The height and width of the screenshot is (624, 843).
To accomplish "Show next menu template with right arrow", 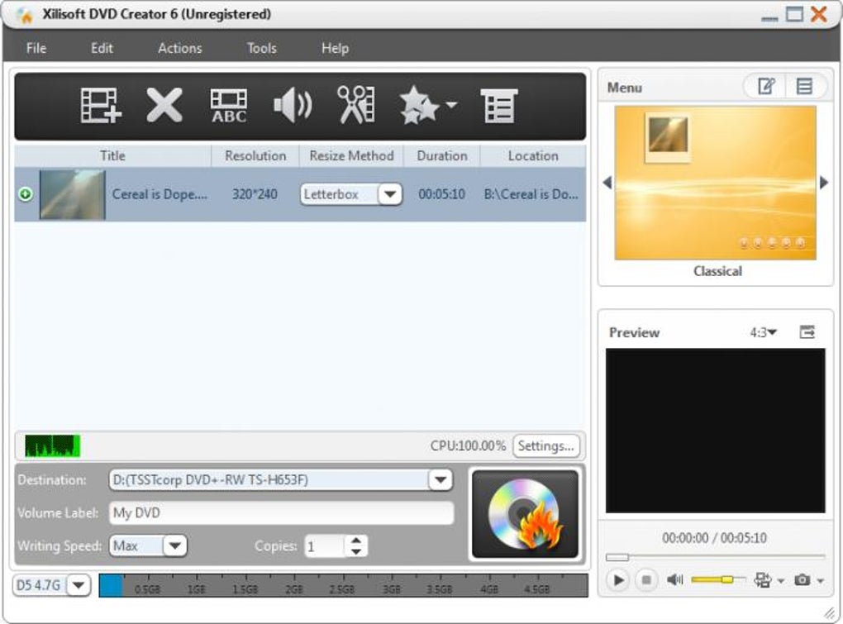I will 824,183.
